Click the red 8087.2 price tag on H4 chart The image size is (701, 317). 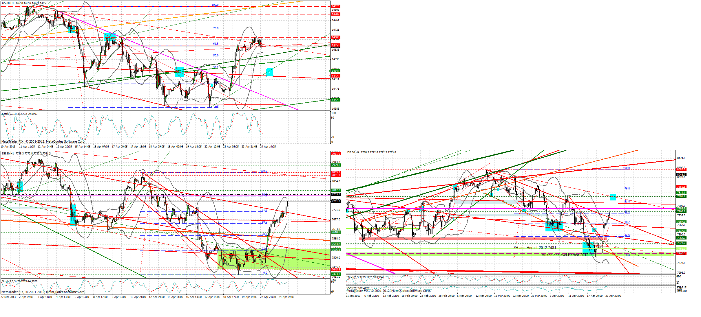[x=681, y=169]
